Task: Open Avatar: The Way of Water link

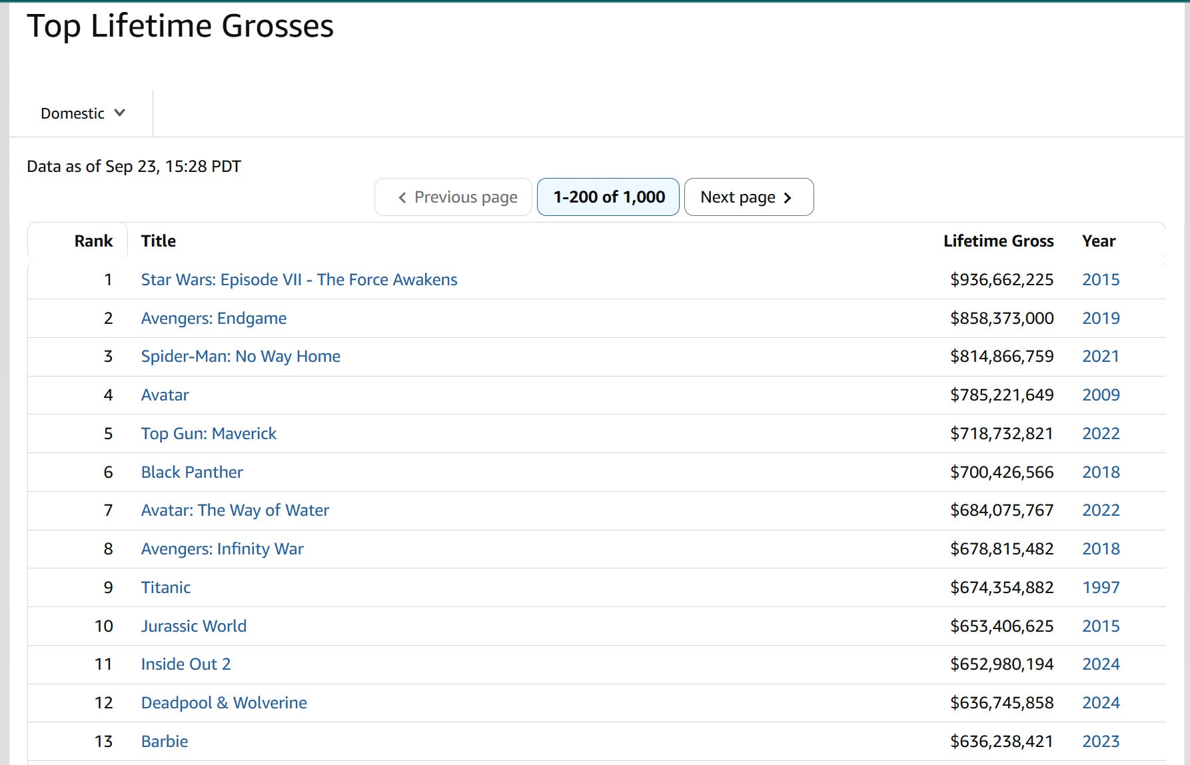Action: click(235, 510)
